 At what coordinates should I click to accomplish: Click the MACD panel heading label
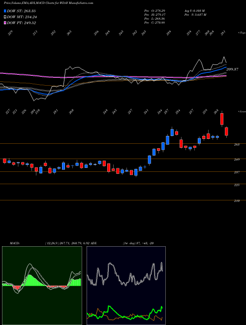pos(14,243)
